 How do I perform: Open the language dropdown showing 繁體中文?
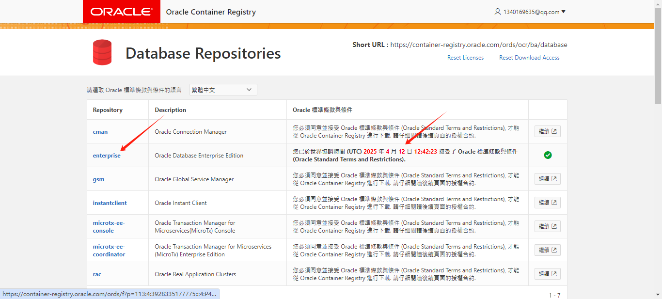point(223,90)
